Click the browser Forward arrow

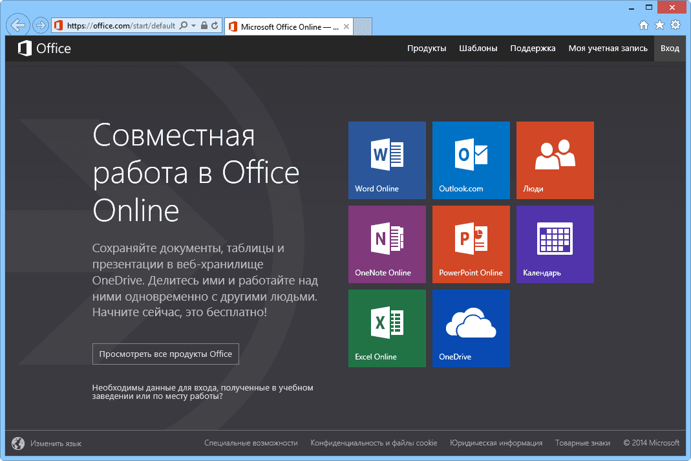pos(41,25)
